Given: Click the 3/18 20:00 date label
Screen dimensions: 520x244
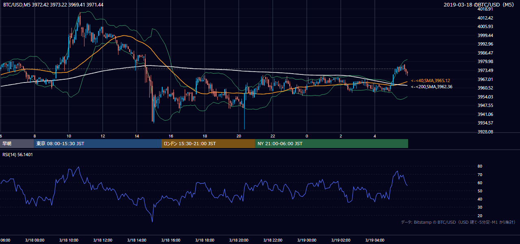Looking at the screenshot, I should 238,240.
